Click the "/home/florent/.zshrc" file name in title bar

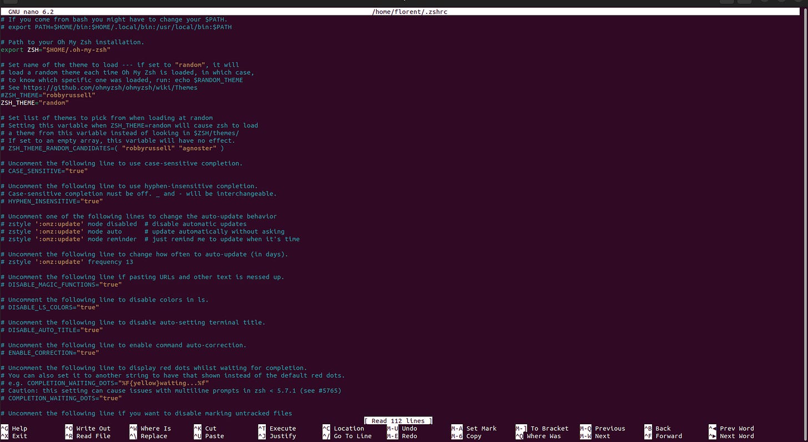click(410, 12)
